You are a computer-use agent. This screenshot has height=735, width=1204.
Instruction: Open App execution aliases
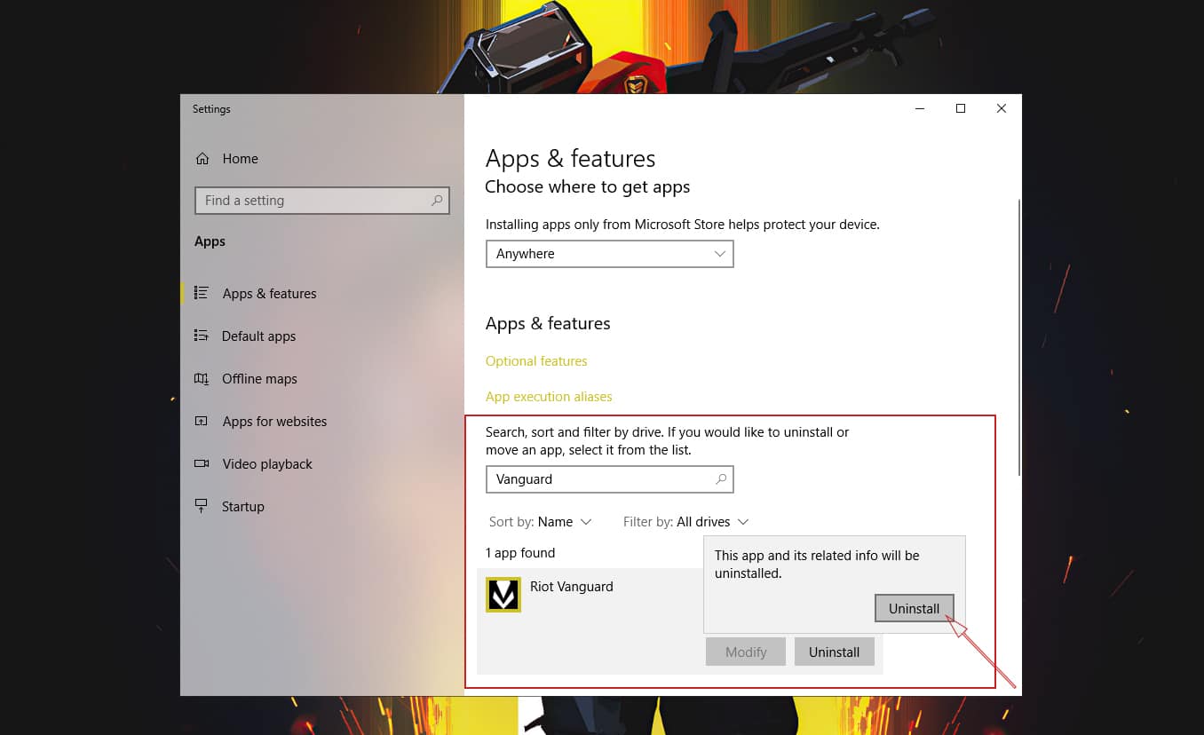tap(549, 397)
